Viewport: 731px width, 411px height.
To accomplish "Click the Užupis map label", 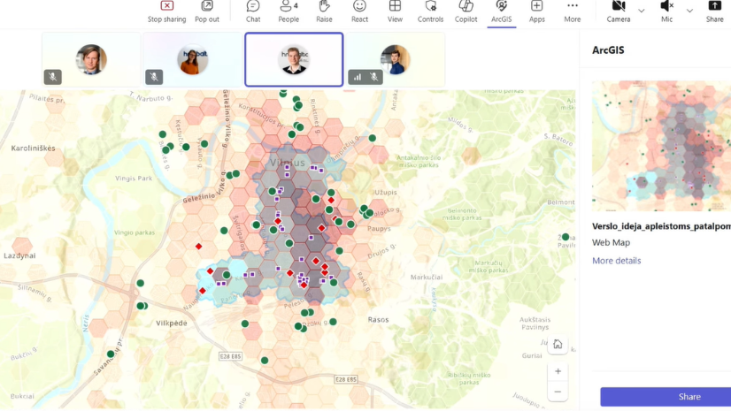I will click(x=386, y=192).
